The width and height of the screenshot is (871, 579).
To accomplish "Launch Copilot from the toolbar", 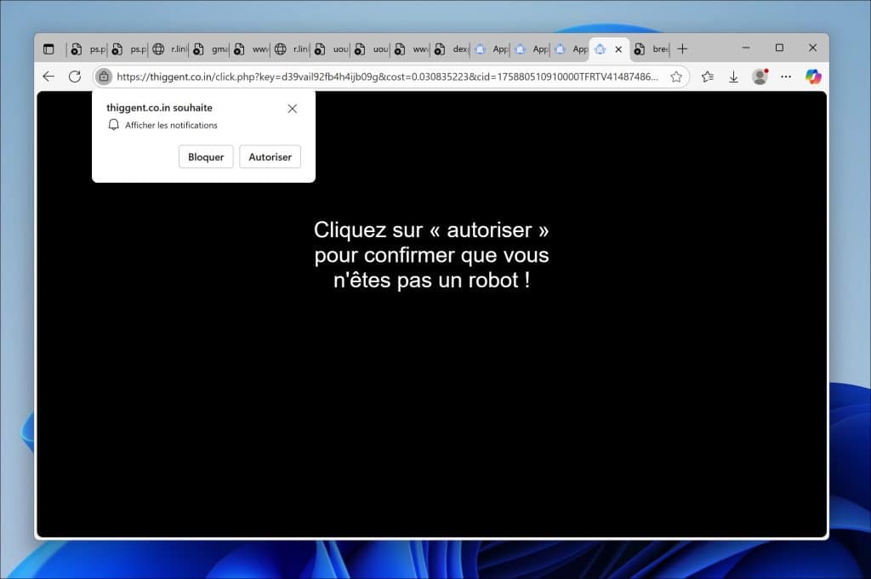I will [813, 77].
